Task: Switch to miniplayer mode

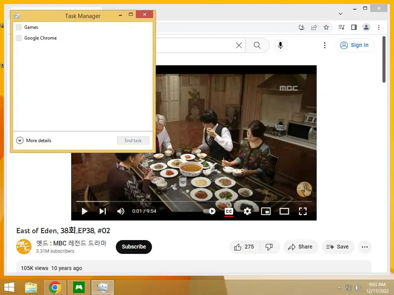Action: coord(266,211)
